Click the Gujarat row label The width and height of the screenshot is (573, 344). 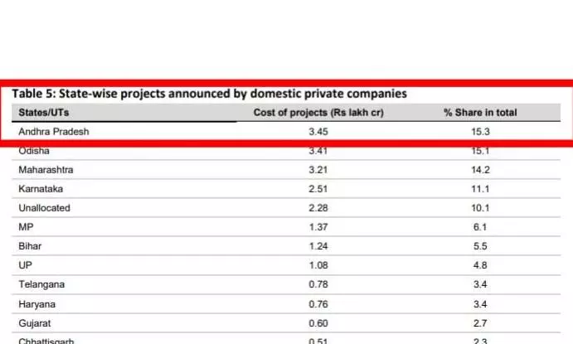click(x=35, y=322)
